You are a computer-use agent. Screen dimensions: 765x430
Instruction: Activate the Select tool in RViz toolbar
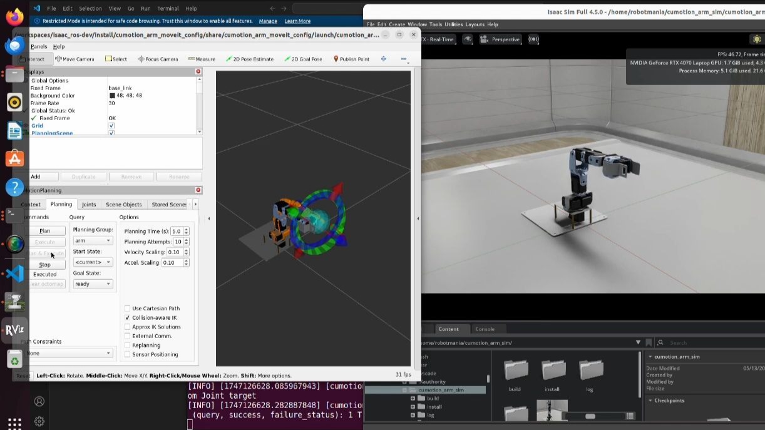click(x=116, y=59)
